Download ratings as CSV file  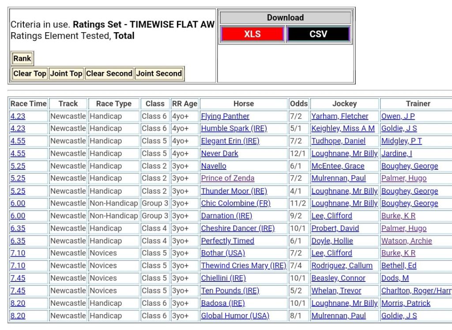pos(318,34)
